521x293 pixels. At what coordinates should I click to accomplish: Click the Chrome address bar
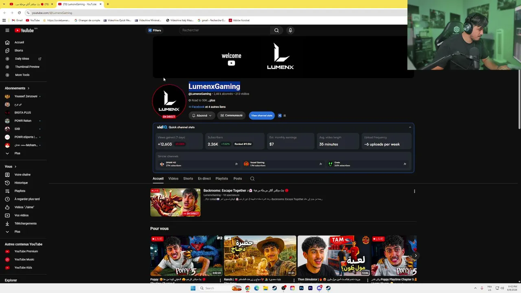[216, 13]
